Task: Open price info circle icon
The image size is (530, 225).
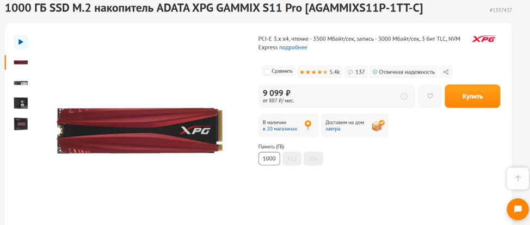Action: [404, 96]
